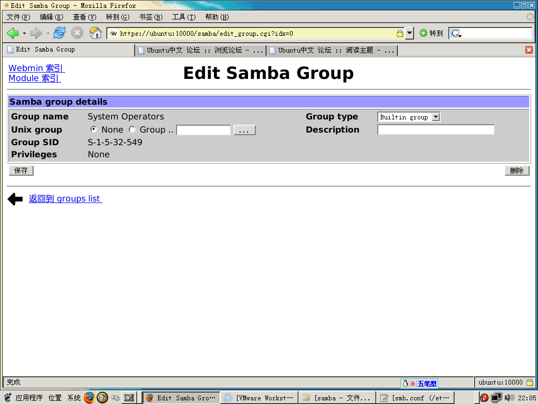538x404 pixels.
Task: Open the Home page icon
Action: (x=96, y=33)
